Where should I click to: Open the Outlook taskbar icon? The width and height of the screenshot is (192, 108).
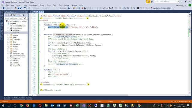click(52, 105)
